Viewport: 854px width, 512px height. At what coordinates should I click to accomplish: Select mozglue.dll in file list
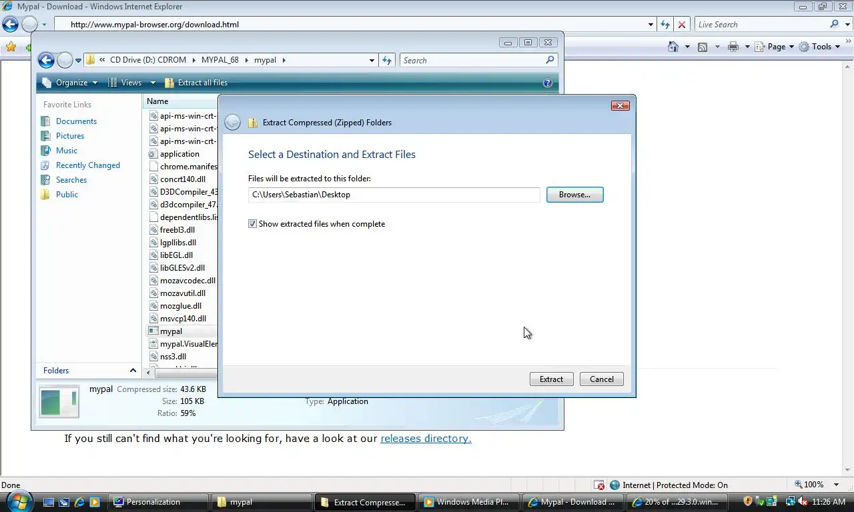[x=182, y=306]
